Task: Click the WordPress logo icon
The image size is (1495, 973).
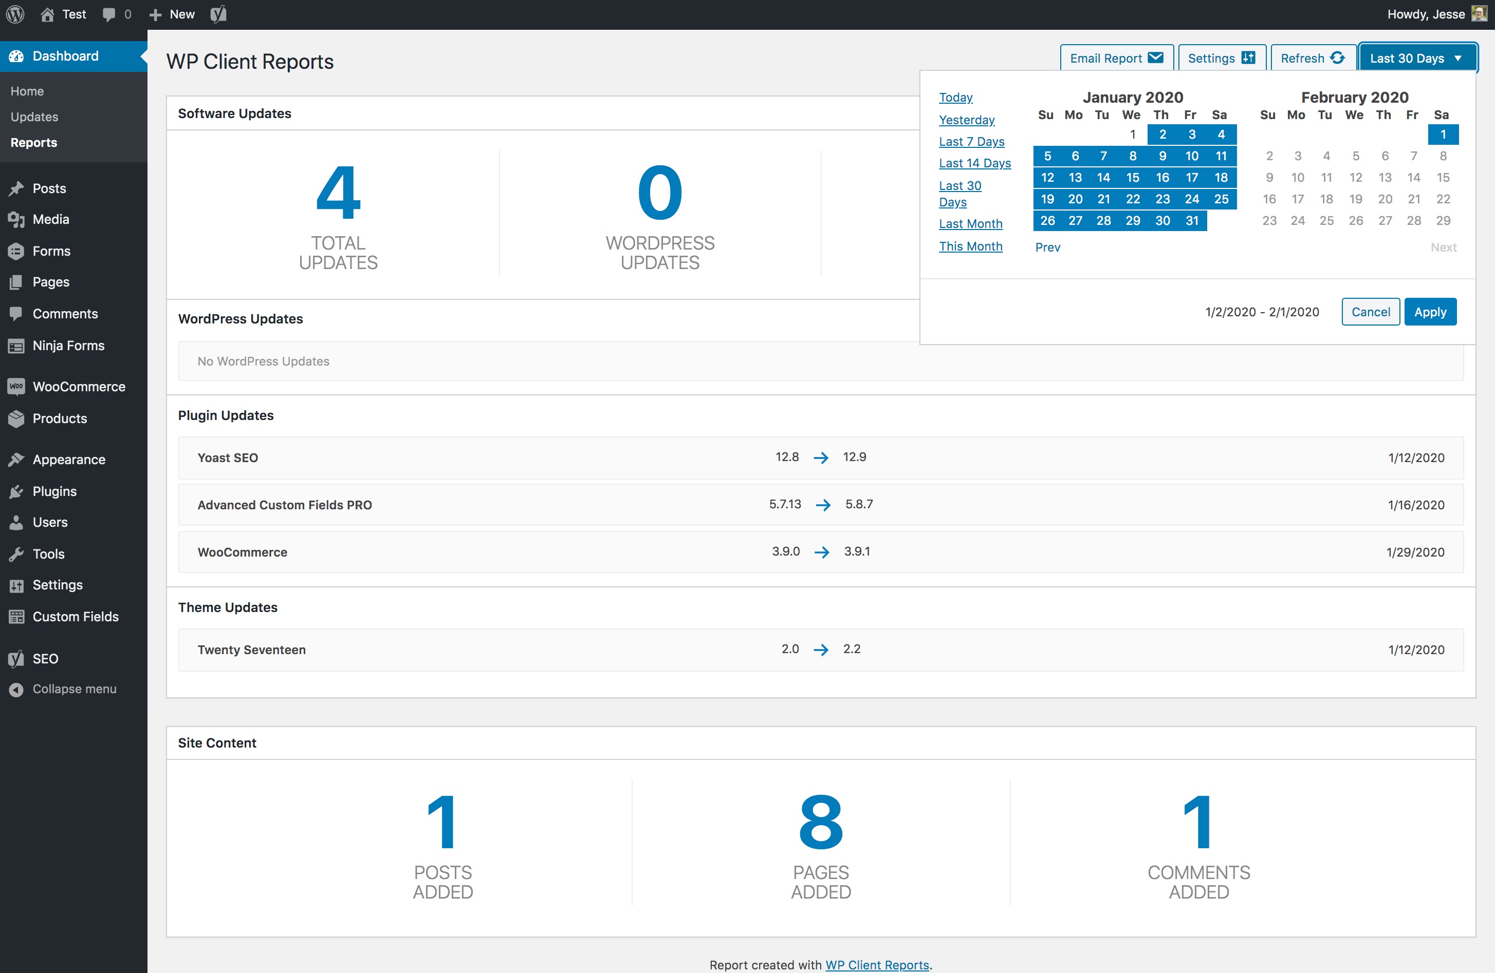Action: [15, 14]
